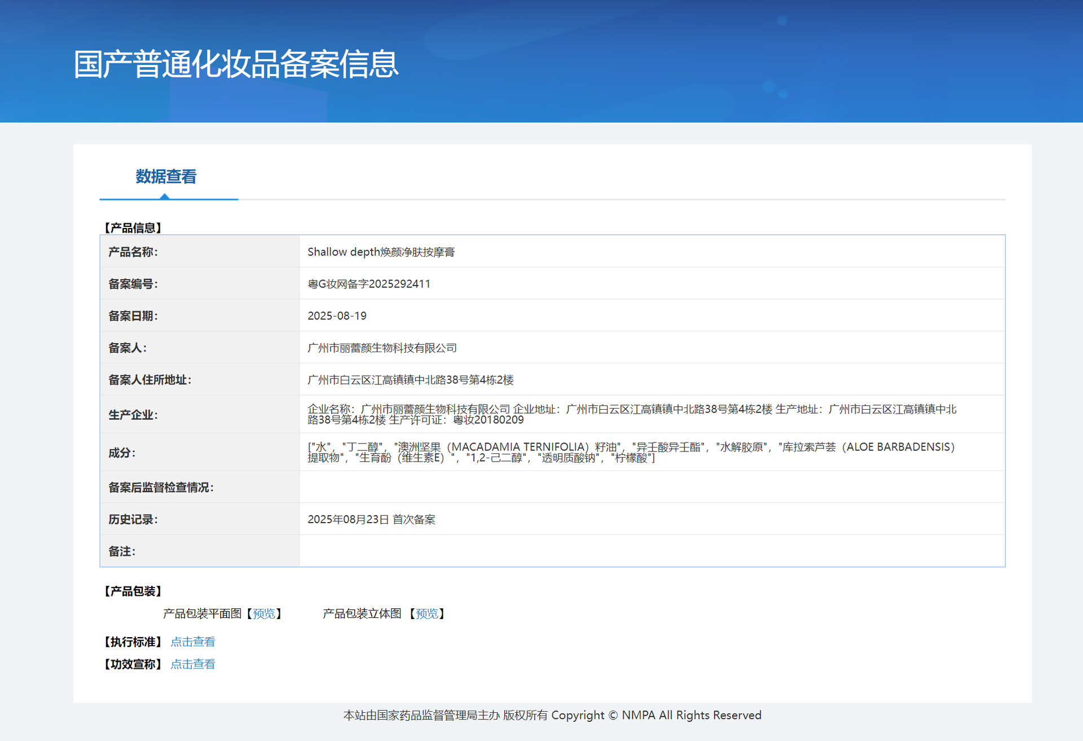Click the triangle indicator under 数据查看
Viewport: 1083px width, 741px height.
165,196
